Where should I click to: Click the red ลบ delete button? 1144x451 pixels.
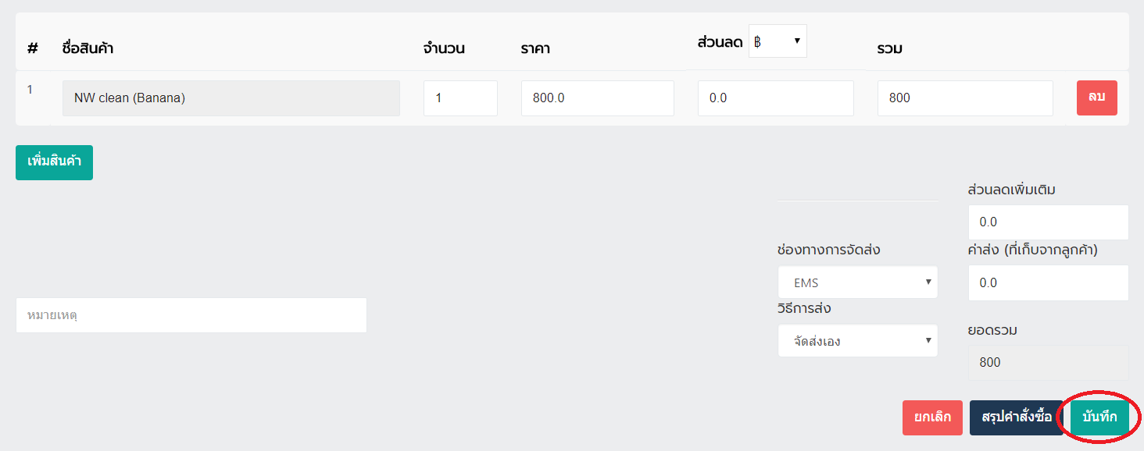[1097, 98]
